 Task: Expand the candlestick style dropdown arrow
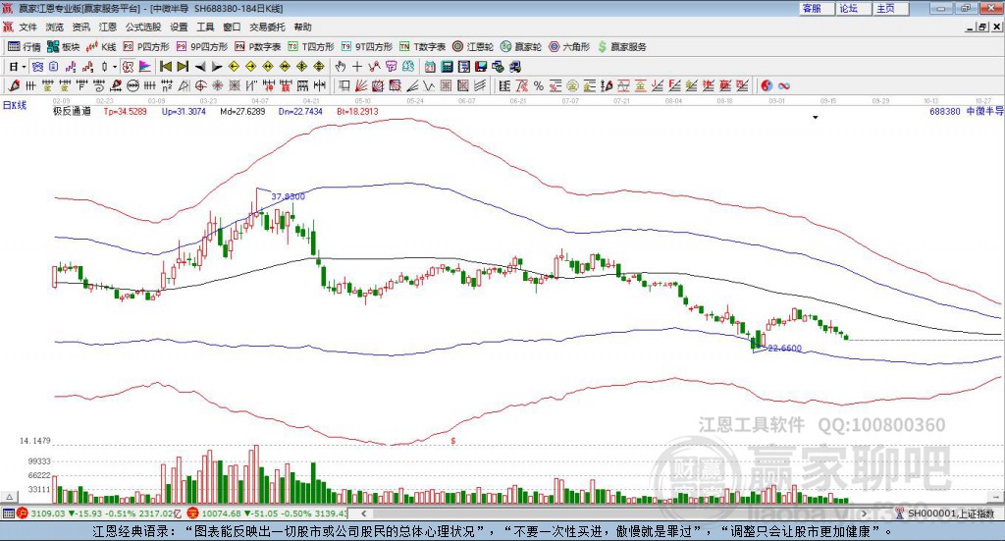click(115, 67)
